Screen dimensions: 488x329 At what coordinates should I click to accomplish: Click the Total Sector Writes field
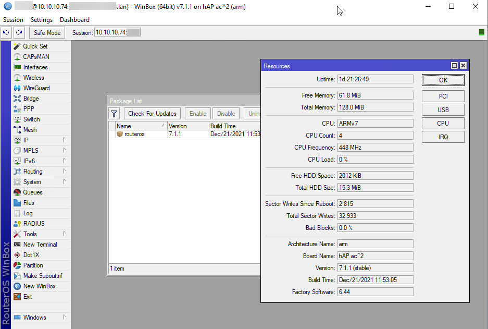pos(376,215)
